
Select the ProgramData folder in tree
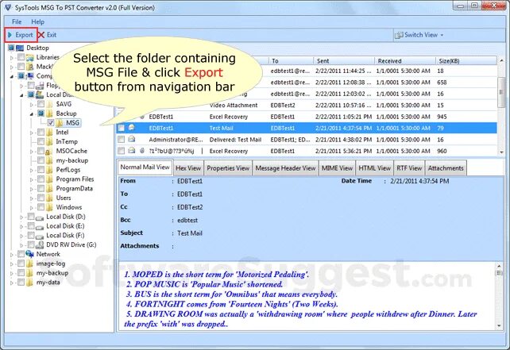74,188
